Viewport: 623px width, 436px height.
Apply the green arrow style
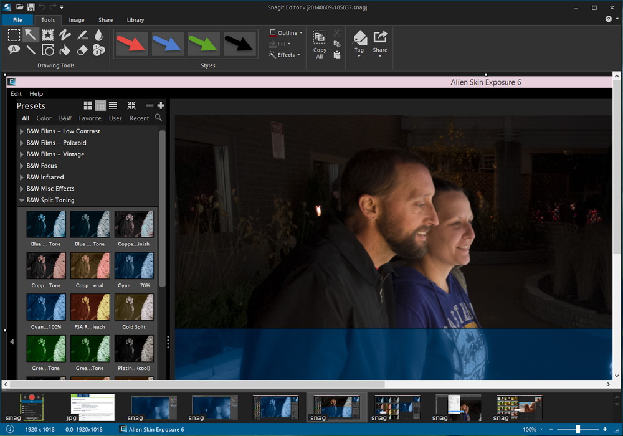[x=204, y=44]
